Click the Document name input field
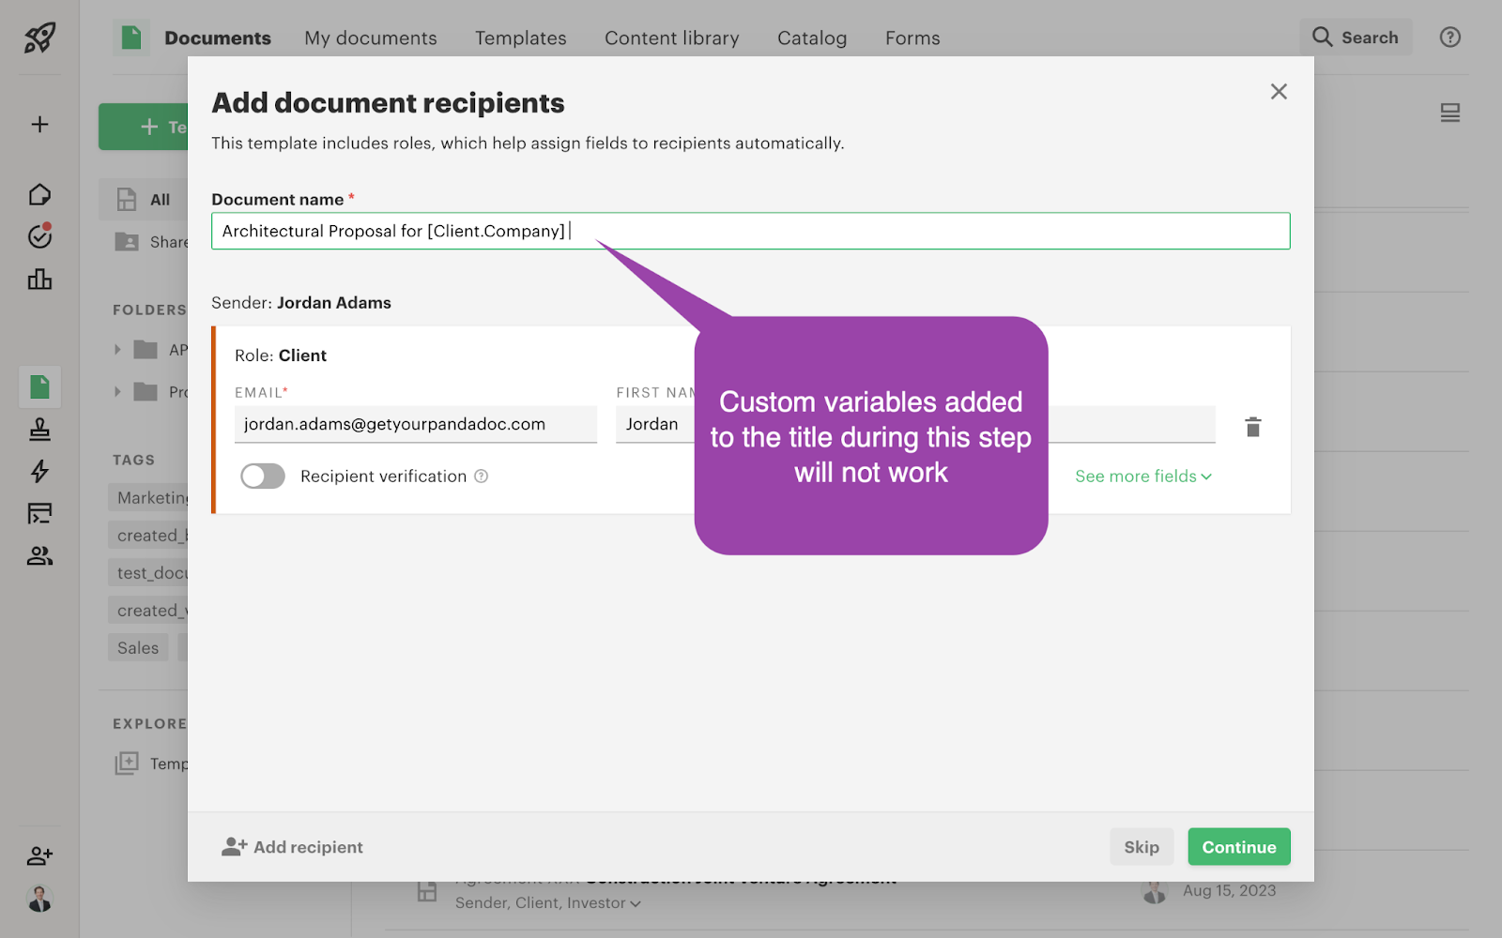Image resolution: width=1502 pixels, height=938 pixels. (x=751, y=232)
